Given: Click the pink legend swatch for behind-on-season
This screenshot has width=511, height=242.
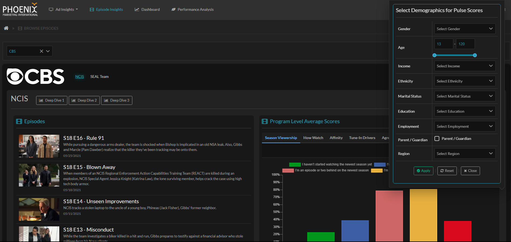Looking at the screenshot, I should click(x=288, y=170).
